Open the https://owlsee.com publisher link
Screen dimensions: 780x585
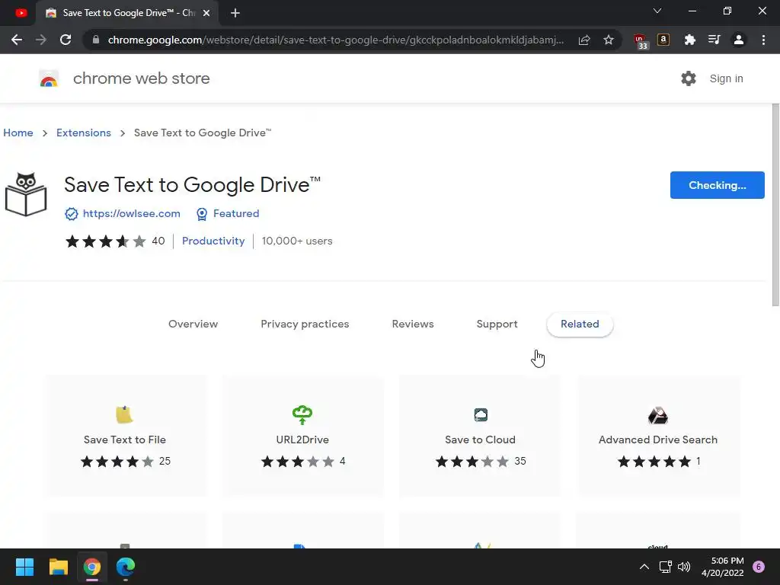tap(131, 214)
